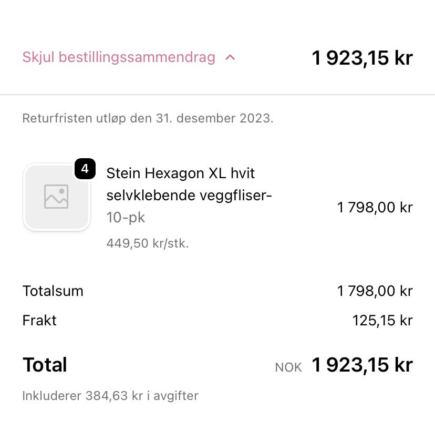The height and width of the screenshot is (421, 435).
Task: Click the Totalsum amount 1 798,00 kr
Action: click(x=375, y=291)
